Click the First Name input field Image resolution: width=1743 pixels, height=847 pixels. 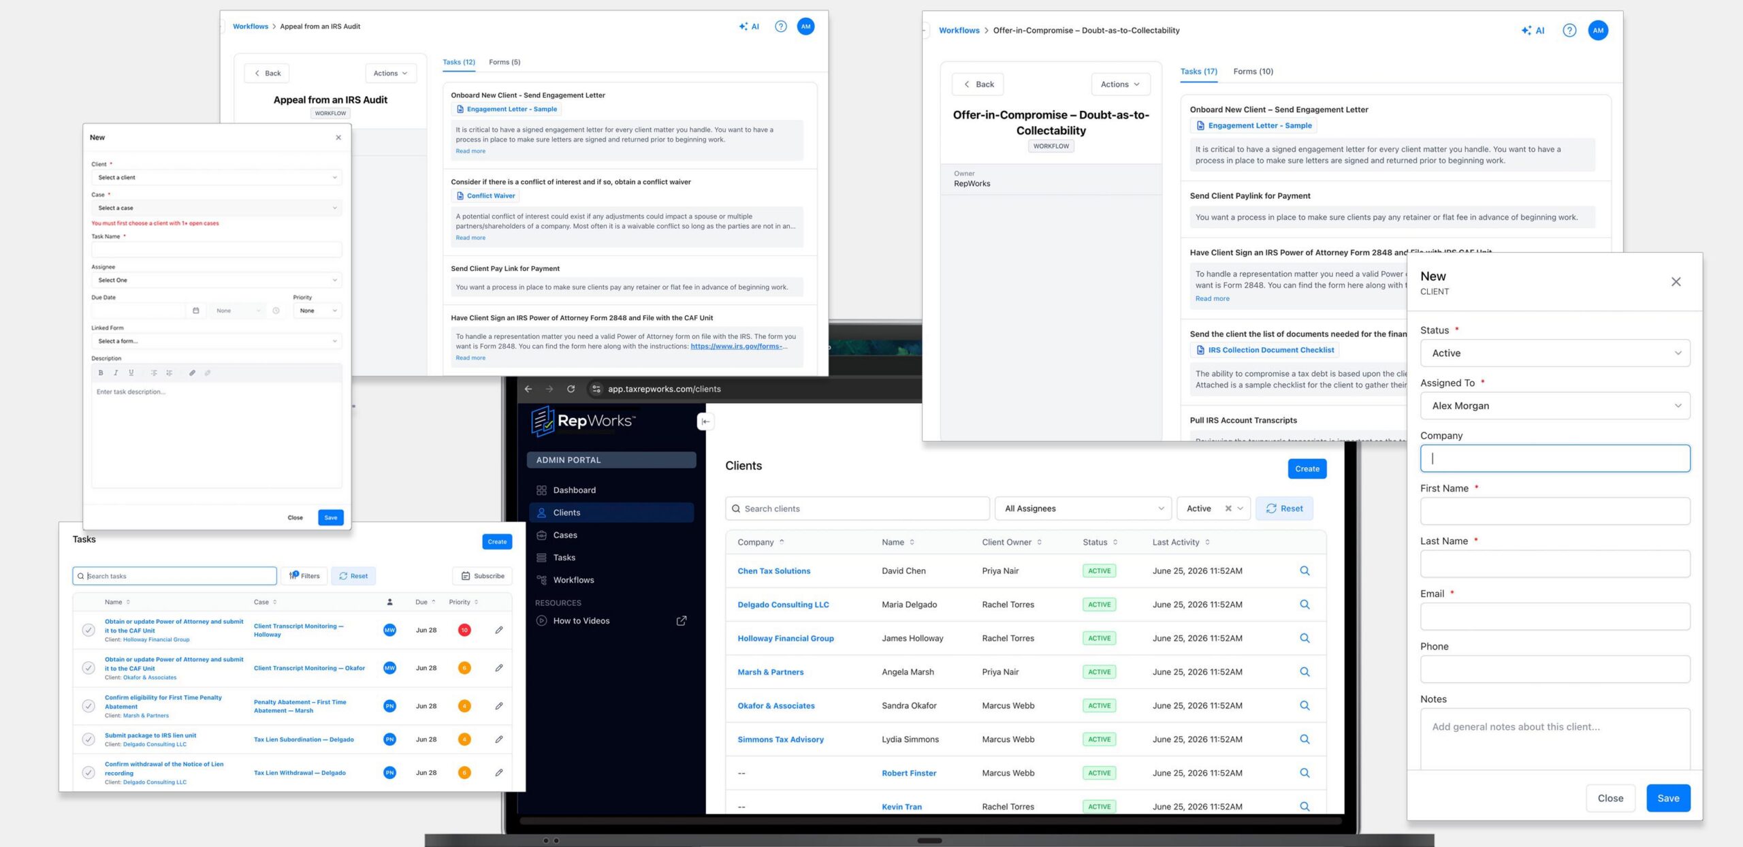1555,511
